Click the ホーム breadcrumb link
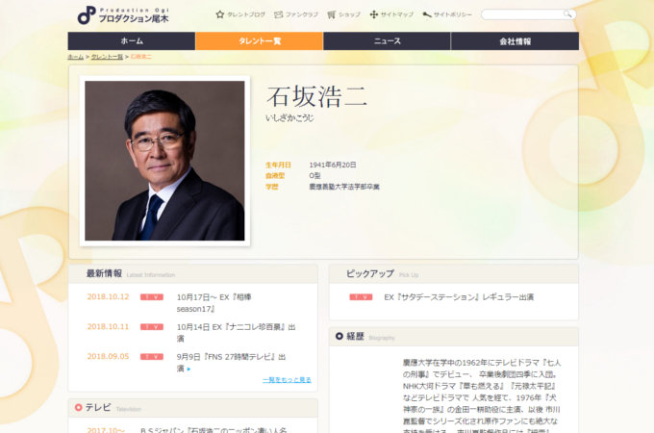 coord(75,57)
